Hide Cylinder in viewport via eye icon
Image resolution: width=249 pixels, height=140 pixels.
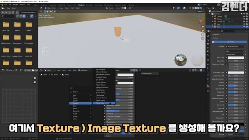tap(244, 19)
